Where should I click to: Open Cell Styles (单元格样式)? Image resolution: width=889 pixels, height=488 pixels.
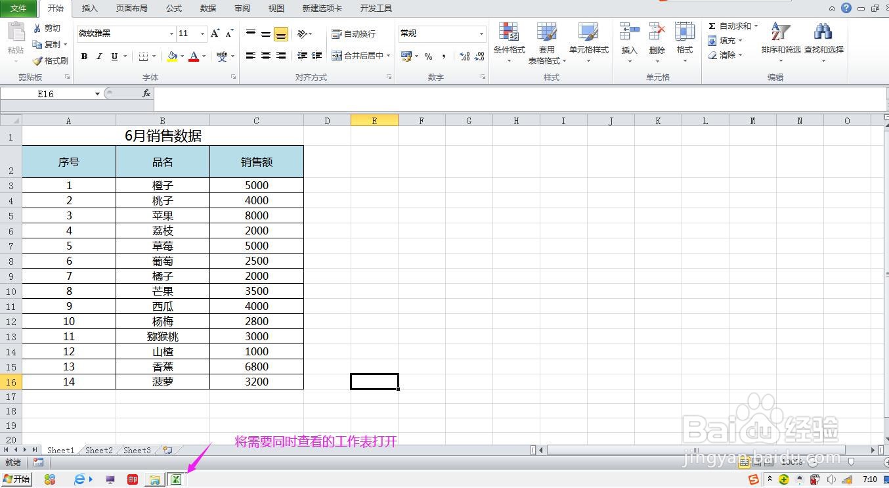click(x=589, y=43)
